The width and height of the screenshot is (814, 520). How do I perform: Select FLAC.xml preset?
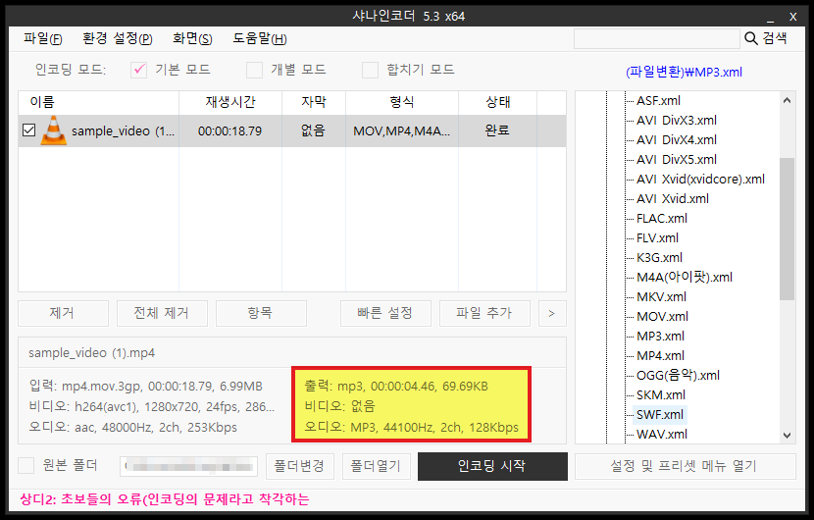click(x=662, y=219)
